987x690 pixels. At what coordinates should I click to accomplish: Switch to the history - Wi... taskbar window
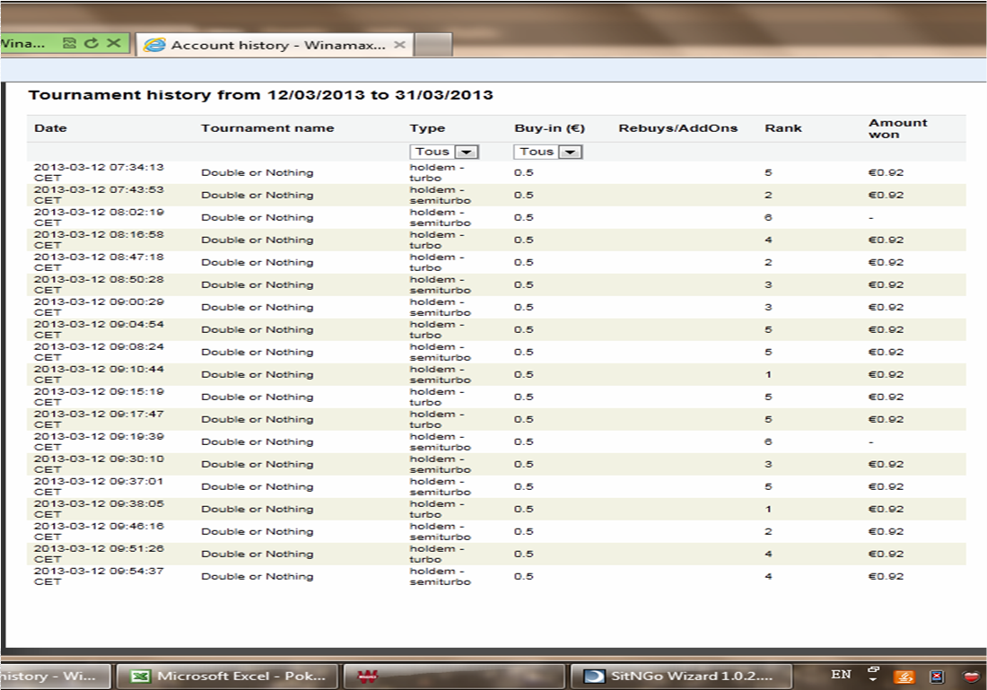[56, 677]
